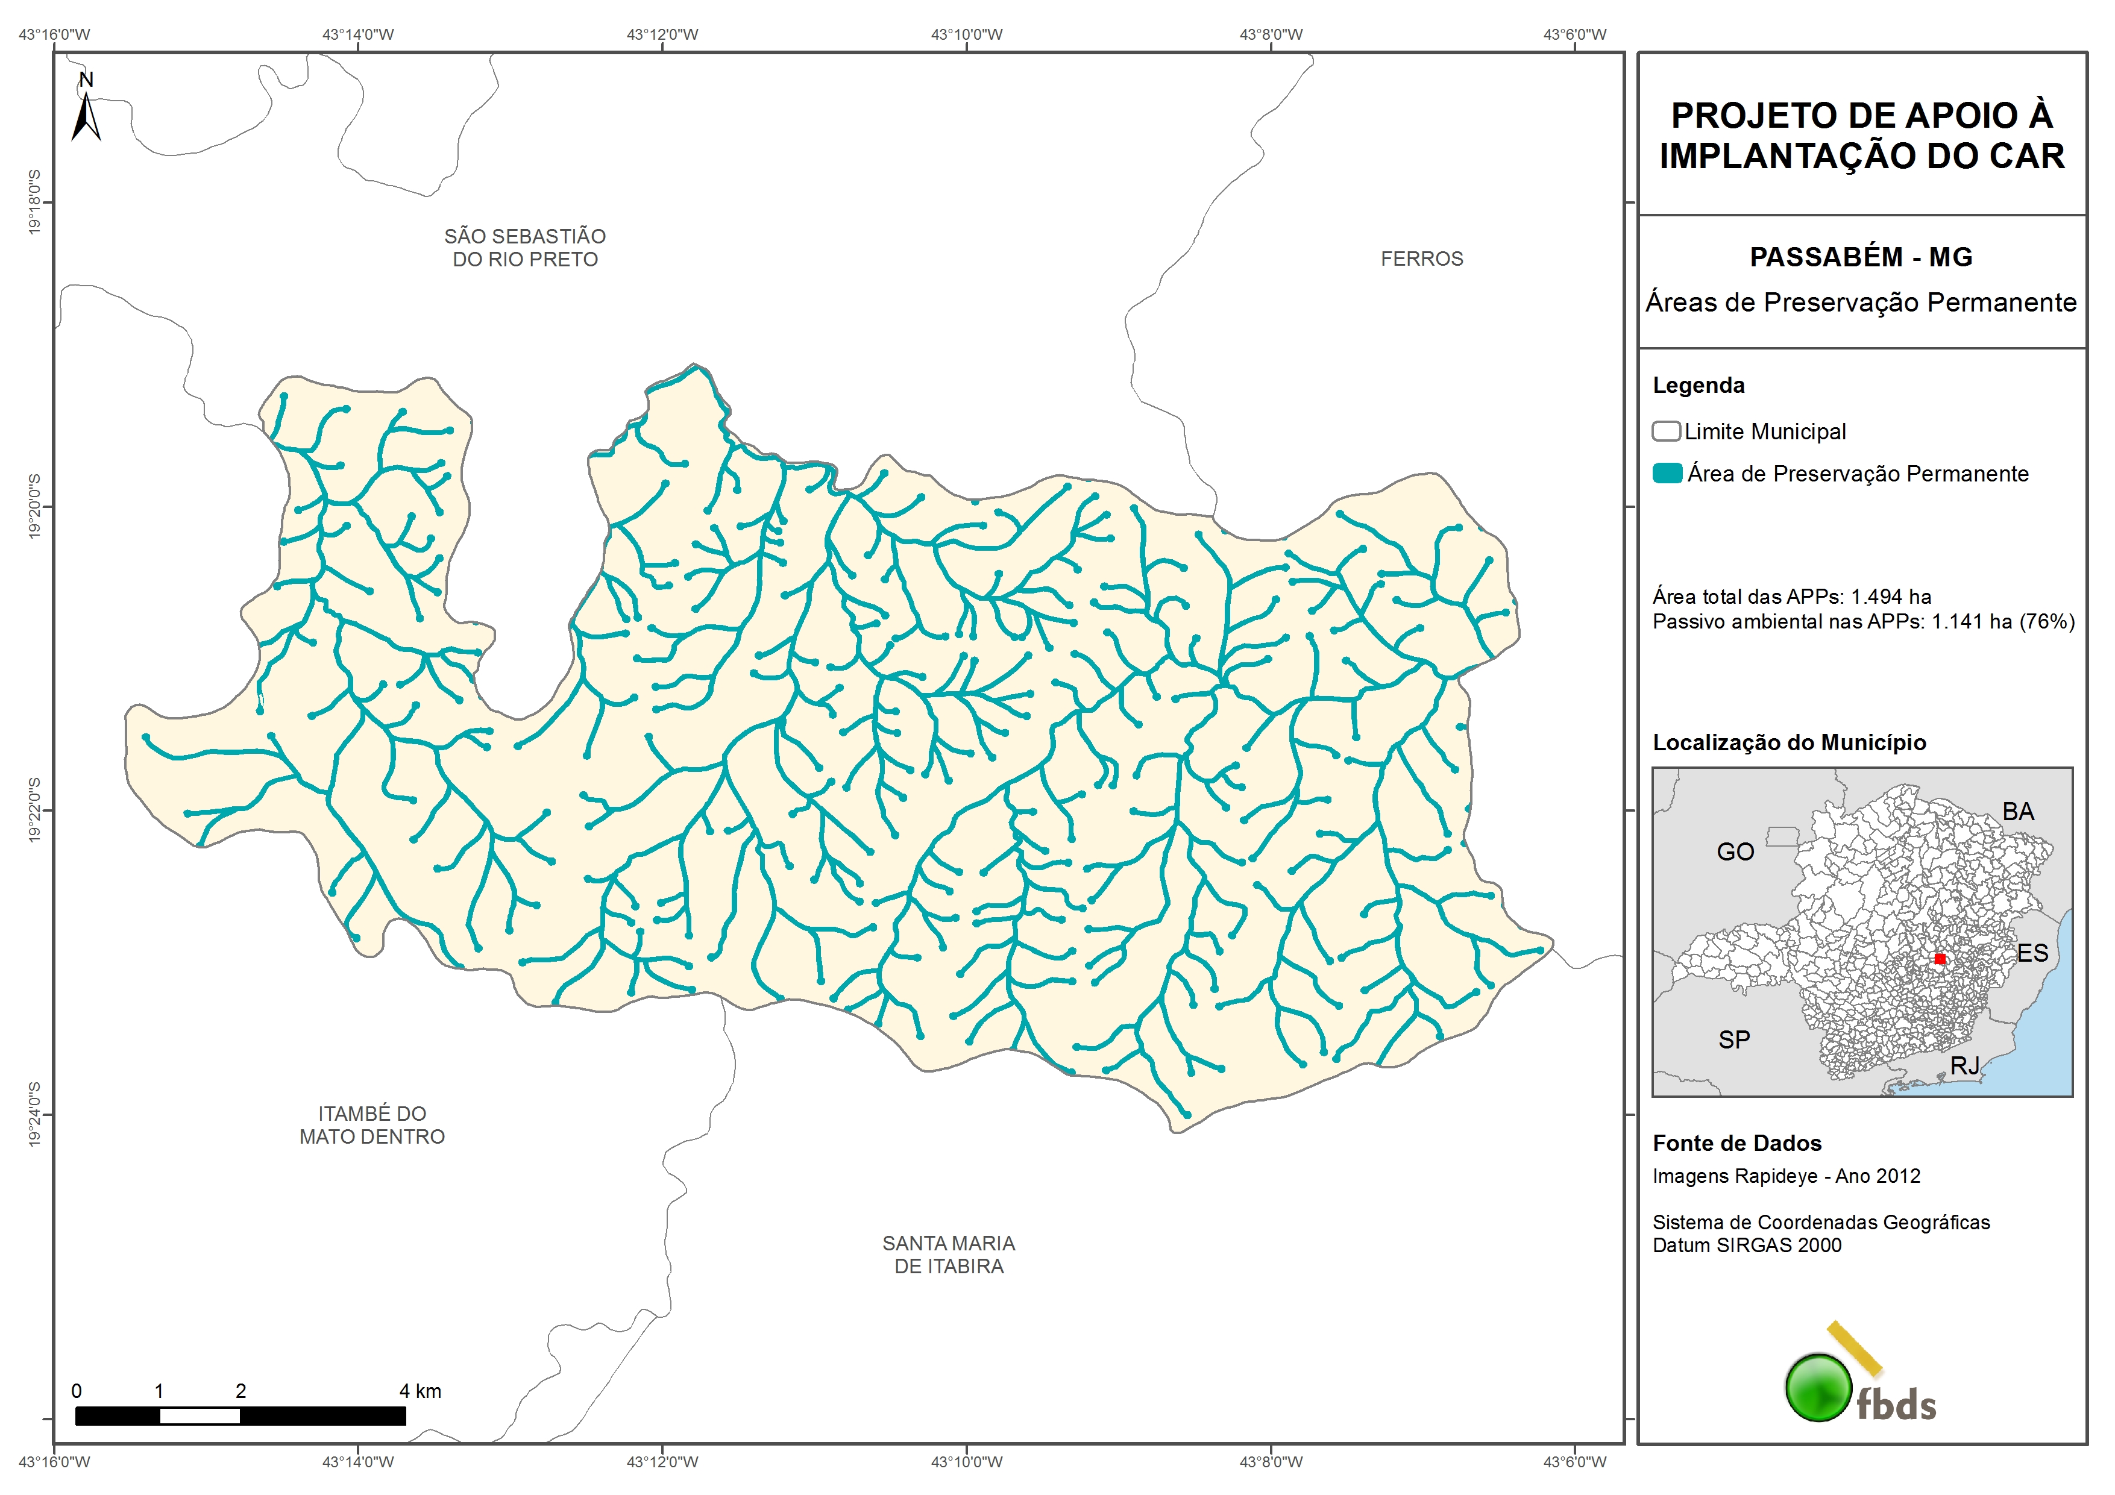Viewport: 2115px width, 1495px height.
Task: Click the red municipality marker on inset map
Action: pyautogui.click(x=1939, y=959)
